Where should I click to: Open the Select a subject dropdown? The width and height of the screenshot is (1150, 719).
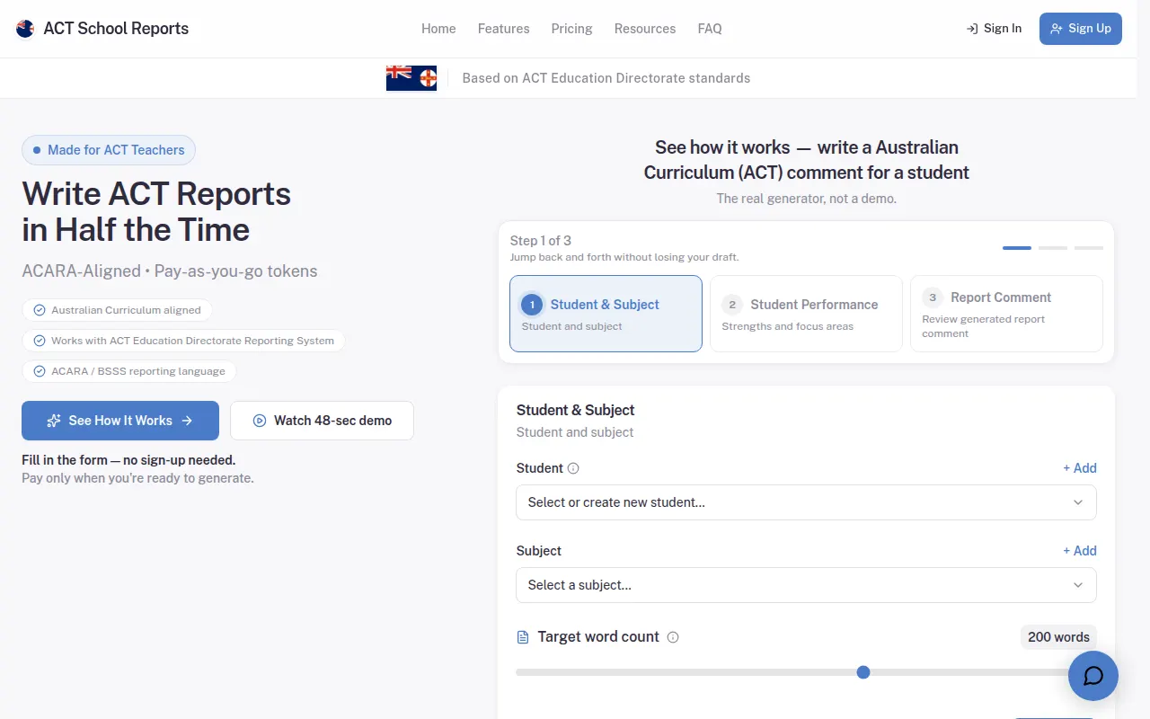pos(806,585)
